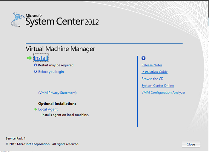Open the Installation Guide link
Image resolution: width=209 pixels, height=152 pixels.
155,72
